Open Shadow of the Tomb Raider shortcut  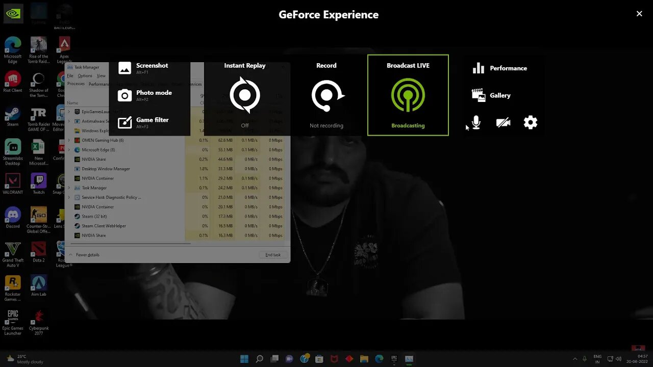(38, 84)
